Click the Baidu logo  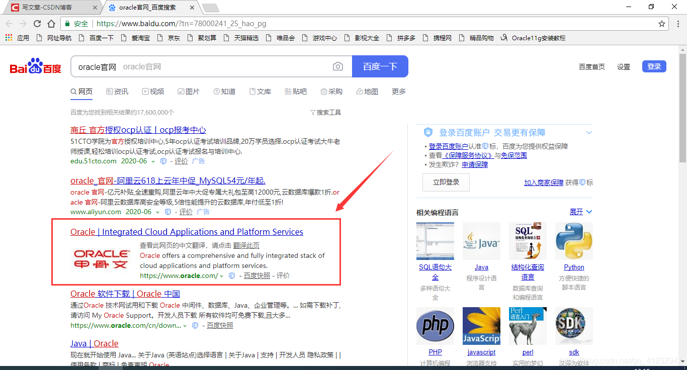pos(36,66)
